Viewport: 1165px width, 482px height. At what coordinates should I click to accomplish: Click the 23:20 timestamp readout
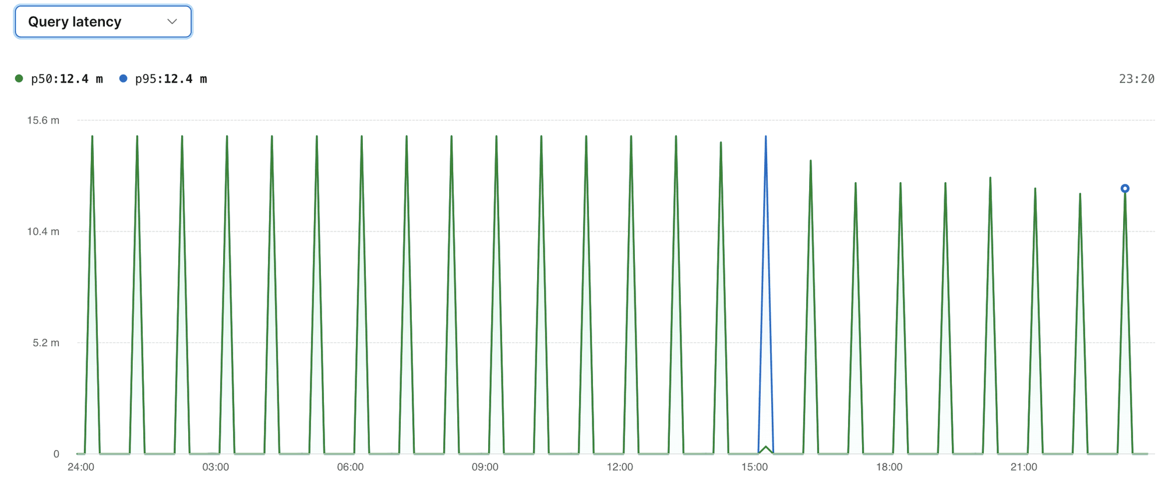tap(1136, 79)
